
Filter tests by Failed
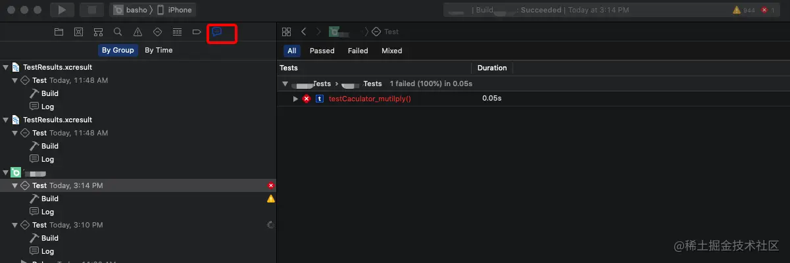click(x=358, y=51)
